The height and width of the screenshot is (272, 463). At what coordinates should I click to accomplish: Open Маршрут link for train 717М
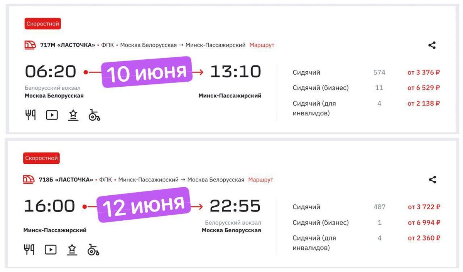(x=262, y=45)
